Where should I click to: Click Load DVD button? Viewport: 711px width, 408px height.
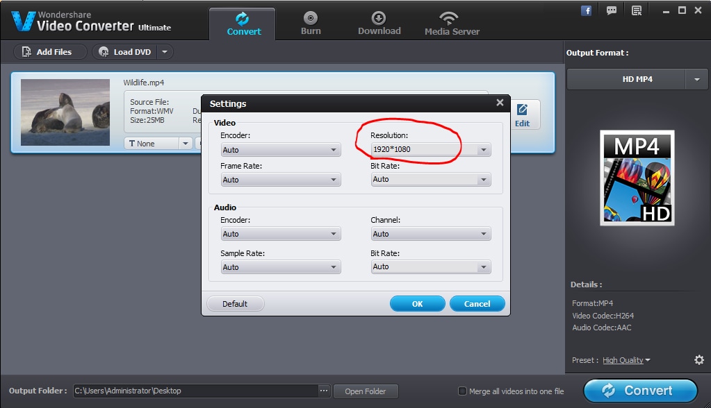[x=124, y=51]
